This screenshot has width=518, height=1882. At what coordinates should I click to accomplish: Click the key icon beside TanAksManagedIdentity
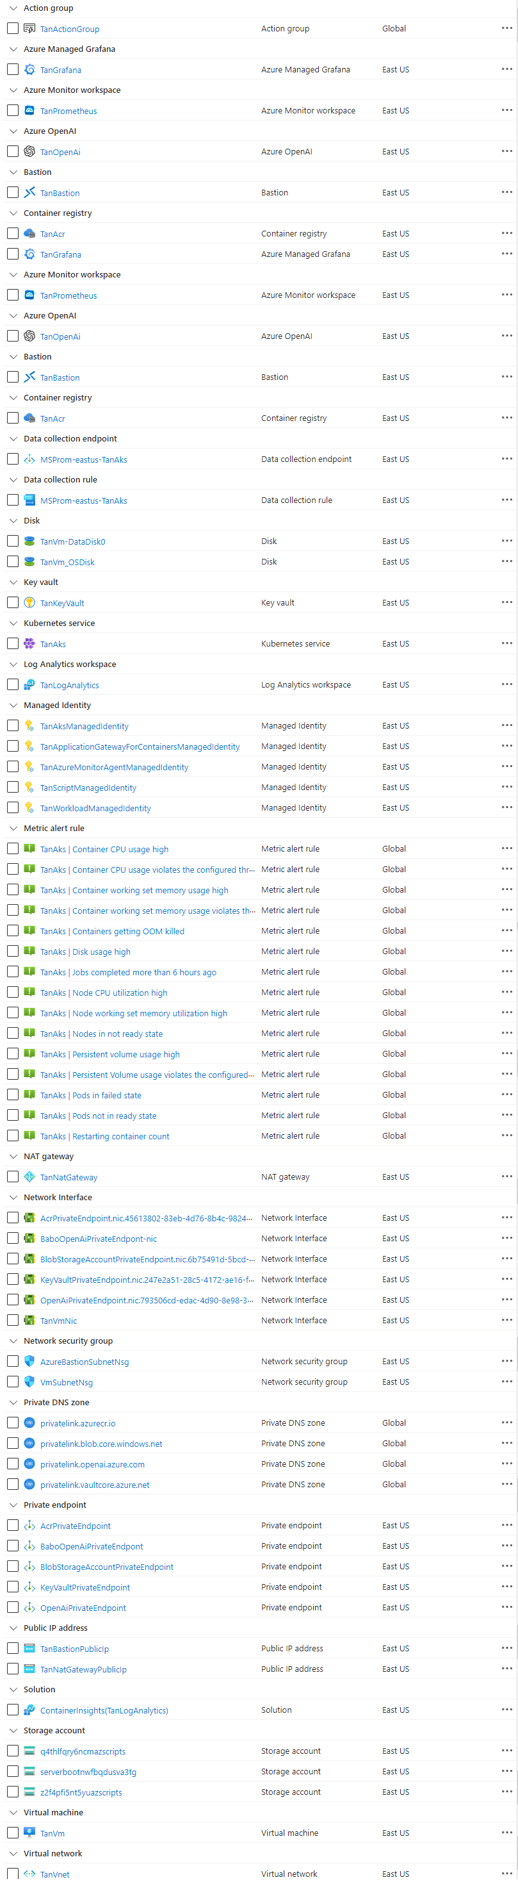tap(29, 725)
